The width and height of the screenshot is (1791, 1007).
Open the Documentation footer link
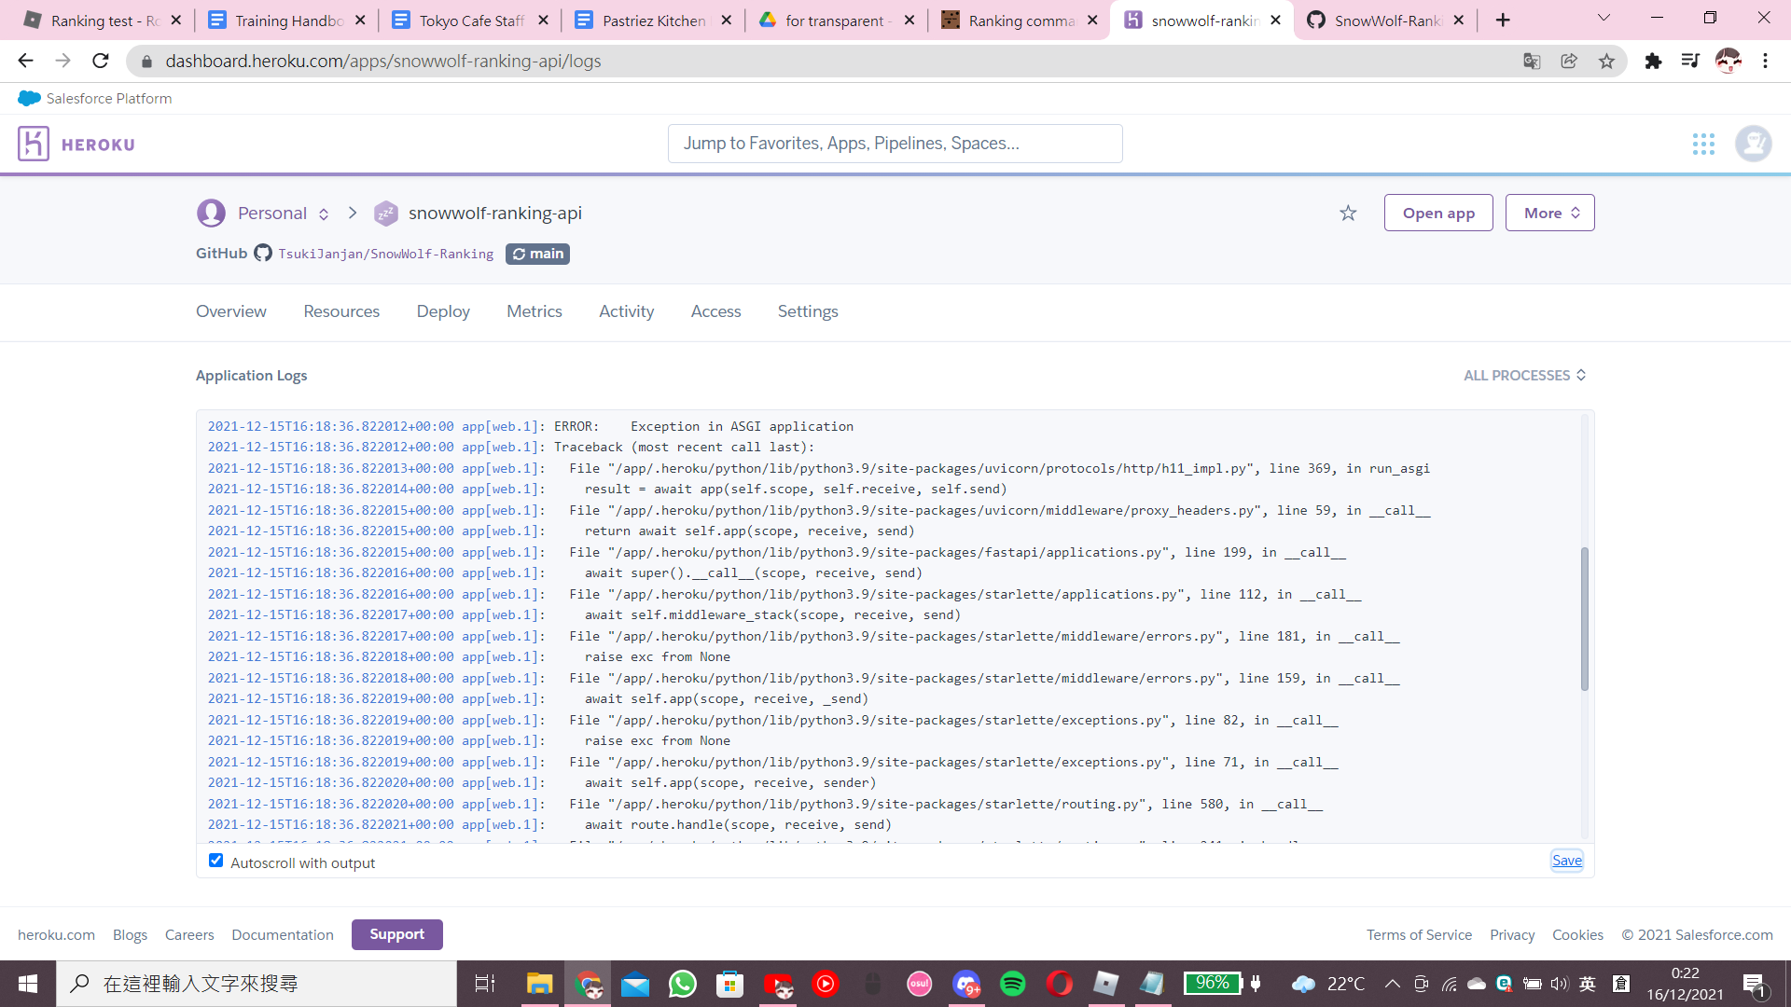click(x=283, y=934)
